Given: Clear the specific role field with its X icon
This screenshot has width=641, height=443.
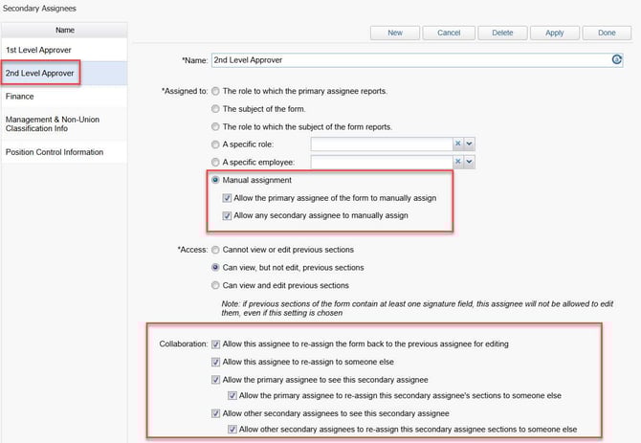Looking at the screenshot, I should pos(457,144).
